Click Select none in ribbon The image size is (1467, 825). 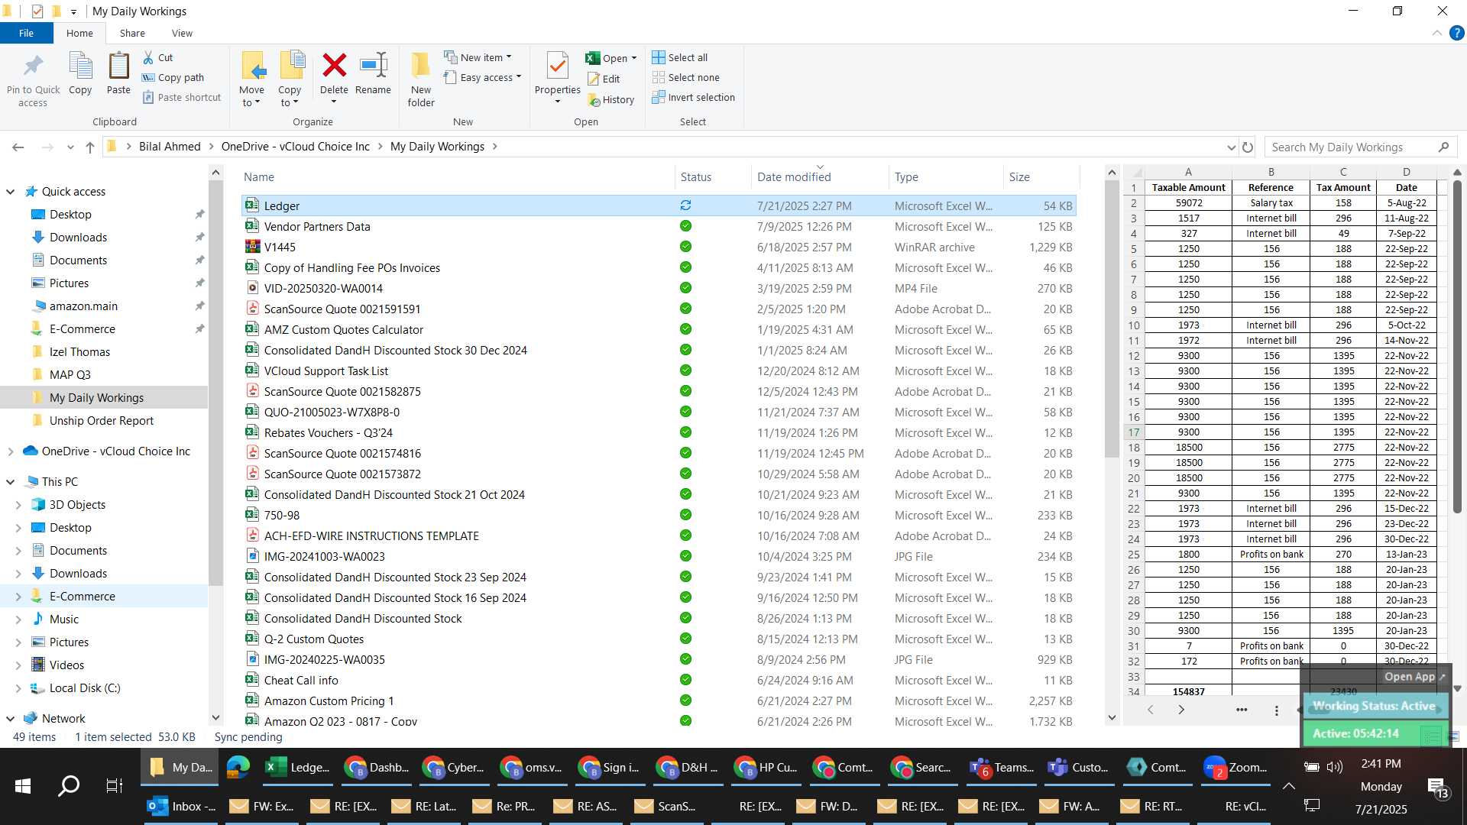(x=686, y=77)
